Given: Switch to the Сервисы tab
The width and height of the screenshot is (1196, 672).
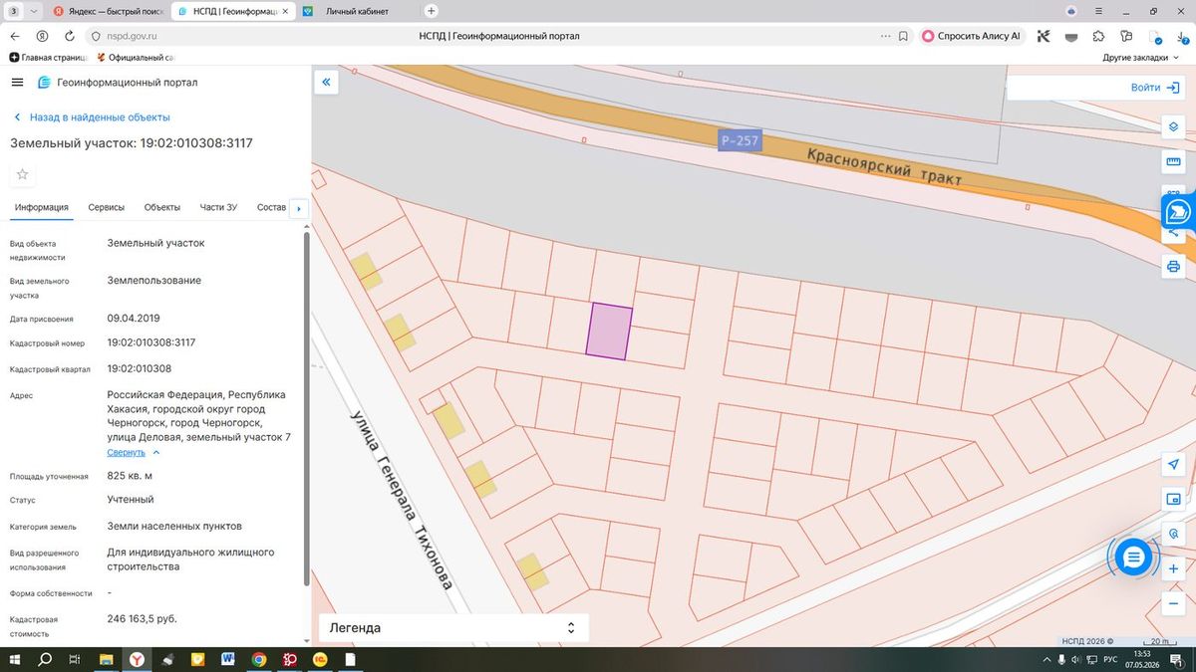Looking at the screenshot, I should point(107,207).
